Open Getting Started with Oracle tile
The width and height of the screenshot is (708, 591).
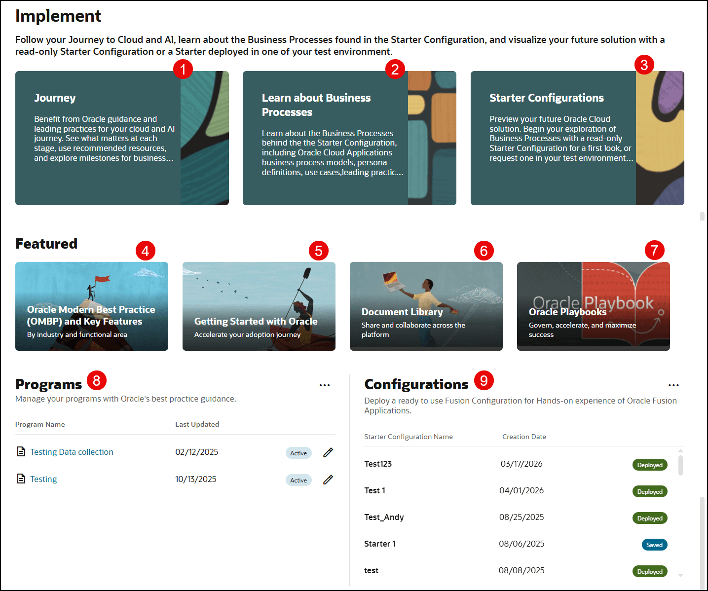[259, 306]
